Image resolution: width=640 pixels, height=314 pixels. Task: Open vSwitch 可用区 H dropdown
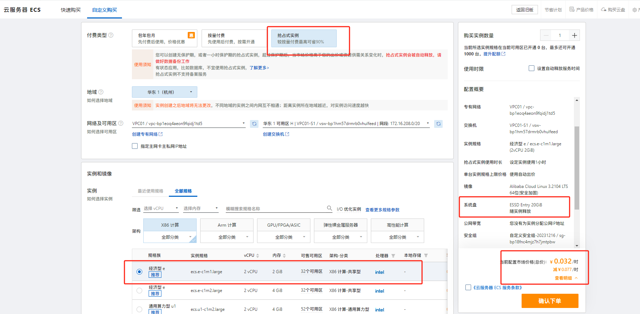[x=346, y=124]
